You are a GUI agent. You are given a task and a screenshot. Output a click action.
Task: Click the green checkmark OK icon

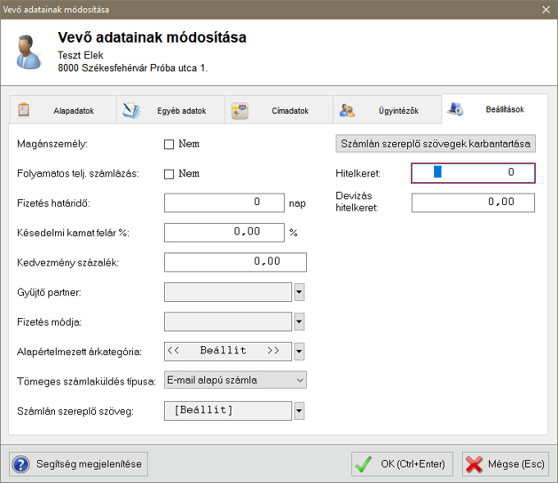tap(364, 464)
